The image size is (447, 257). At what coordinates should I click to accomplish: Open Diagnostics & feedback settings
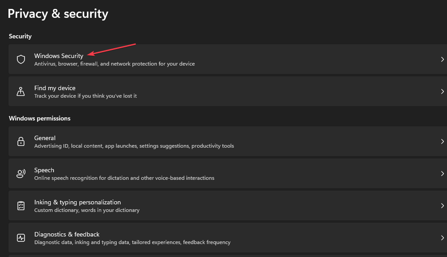[178, 237]
